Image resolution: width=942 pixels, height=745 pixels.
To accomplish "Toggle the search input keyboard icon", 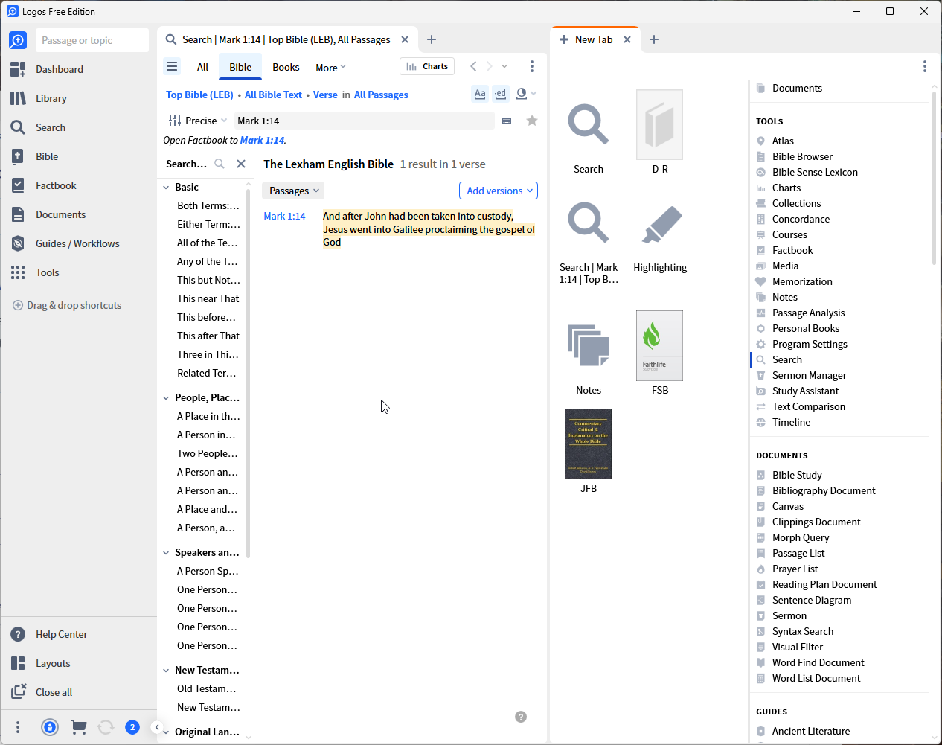I will click(507, 121).
